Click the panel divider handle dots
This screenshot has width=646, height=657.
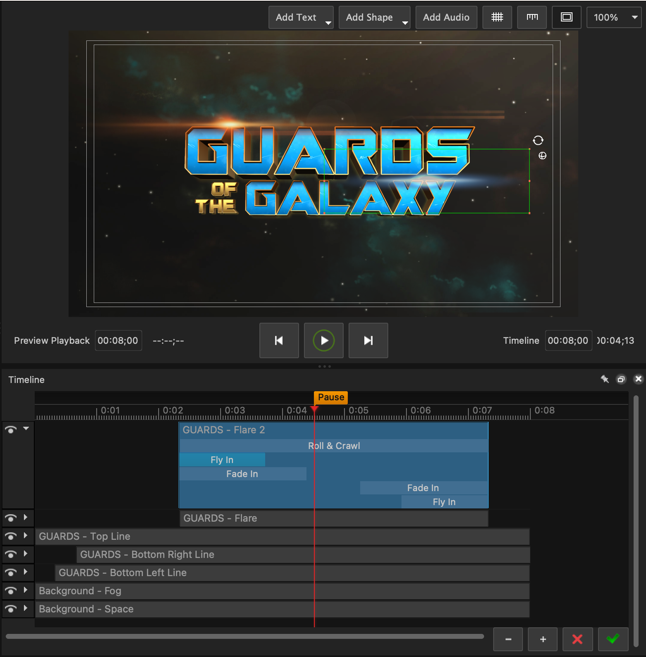[x=324, y=366]
